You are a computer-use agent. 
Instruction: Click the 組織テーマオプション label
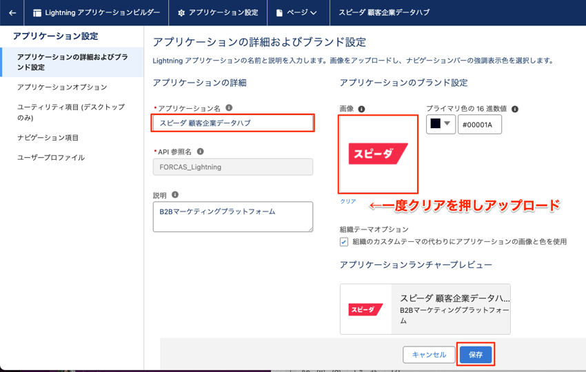click(374, 229)
